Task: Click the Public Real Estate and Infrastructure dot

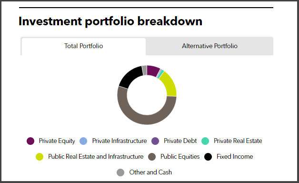Action: [40, 157]
